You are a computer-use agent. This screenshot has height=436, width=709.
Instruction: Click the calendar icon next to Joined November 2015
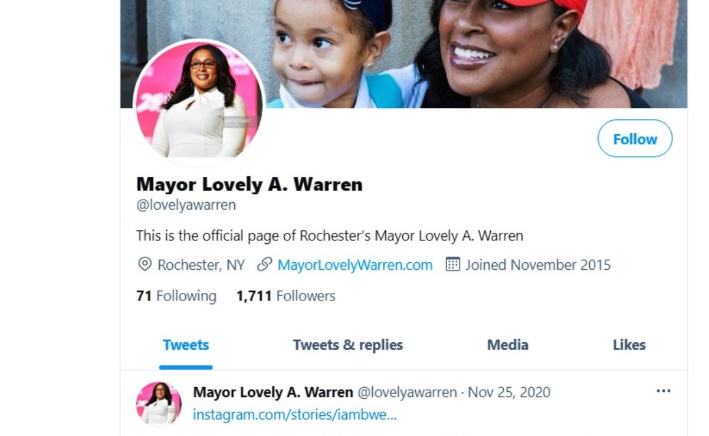(x=452, y=264)
